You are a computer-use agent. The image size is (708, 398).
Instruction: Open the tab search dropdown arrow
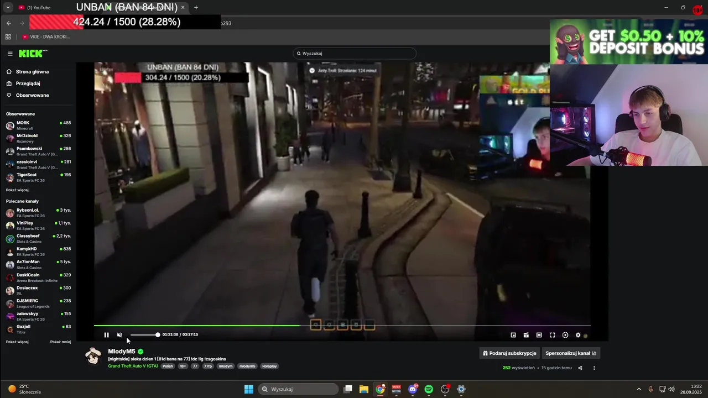pyautogui.click(x=8, y=7)
